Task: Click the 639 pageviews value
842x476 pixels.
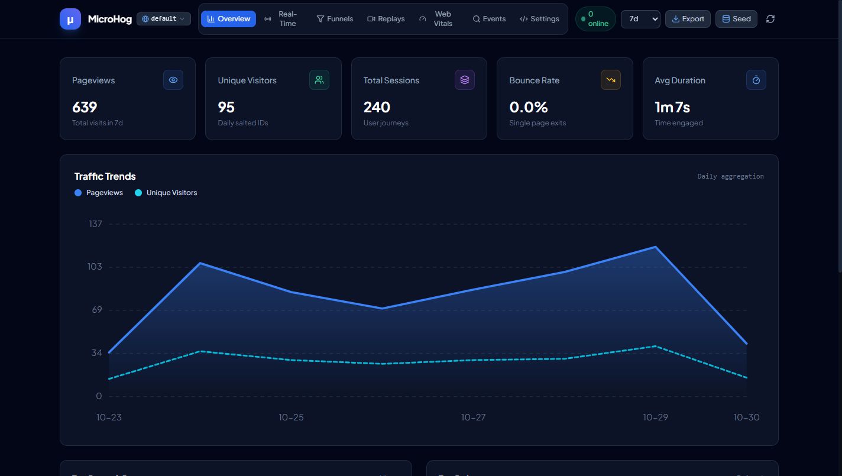Action: point(85,107)
